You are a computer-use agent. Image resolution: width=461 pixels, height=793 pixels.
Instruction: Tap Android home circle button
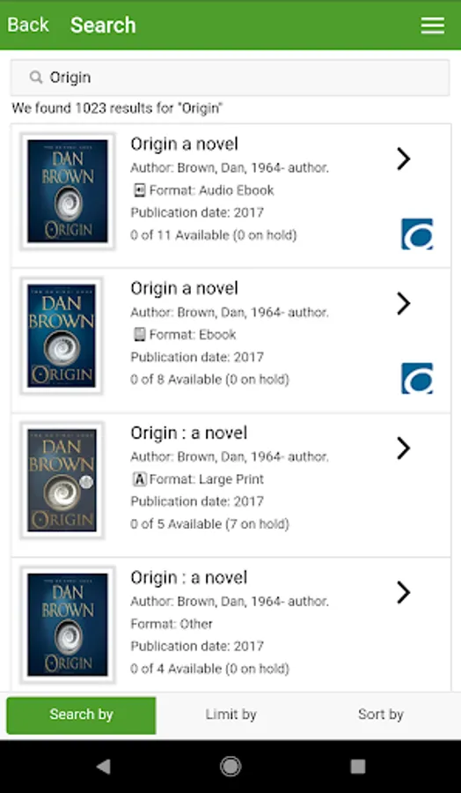click(x=230, y=767)
